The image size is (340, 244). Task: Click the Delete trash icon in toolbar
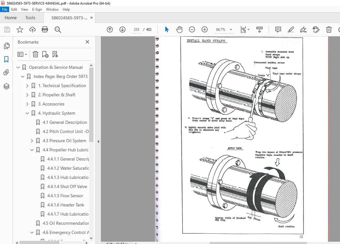329,30
